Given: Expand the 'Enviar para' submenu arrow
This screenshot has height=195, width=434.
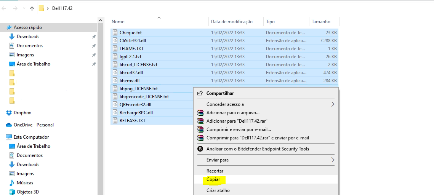Looking at the screenshot, I should pos(333,160).
